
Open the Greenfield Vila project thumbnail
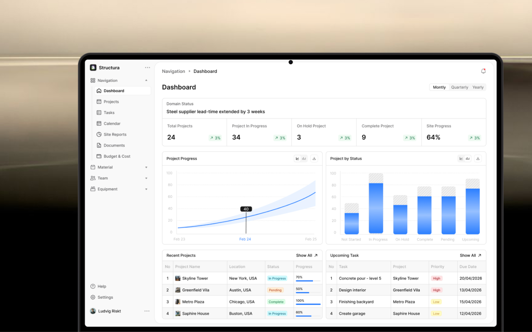pyautogui.click(x=178, y=290)
